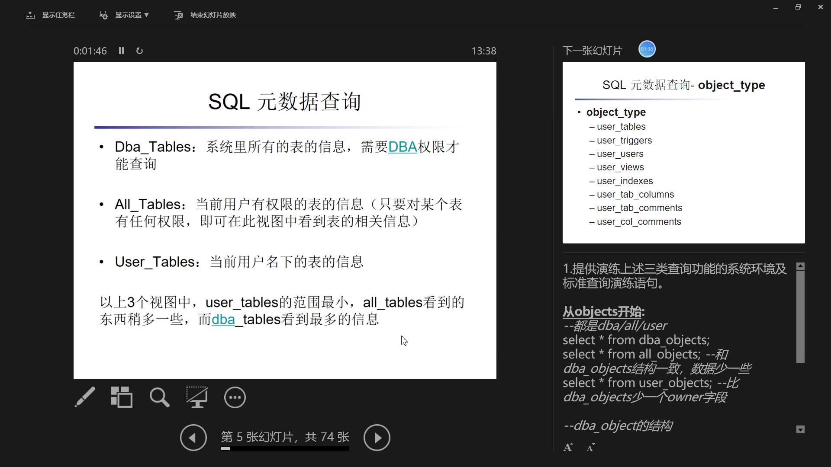Viewport: 831px width, 467px height.
Task: Click the DBA hyperlink in first bullet
Action: (x=403, y=147)
